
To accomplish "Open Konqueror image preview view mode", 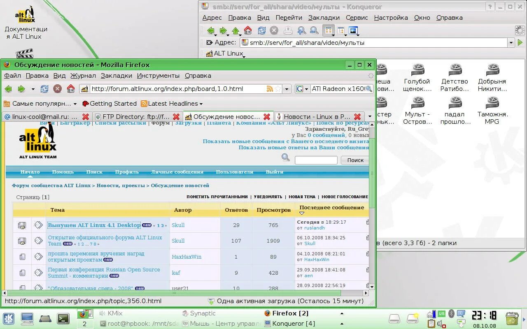I will 354,30.
